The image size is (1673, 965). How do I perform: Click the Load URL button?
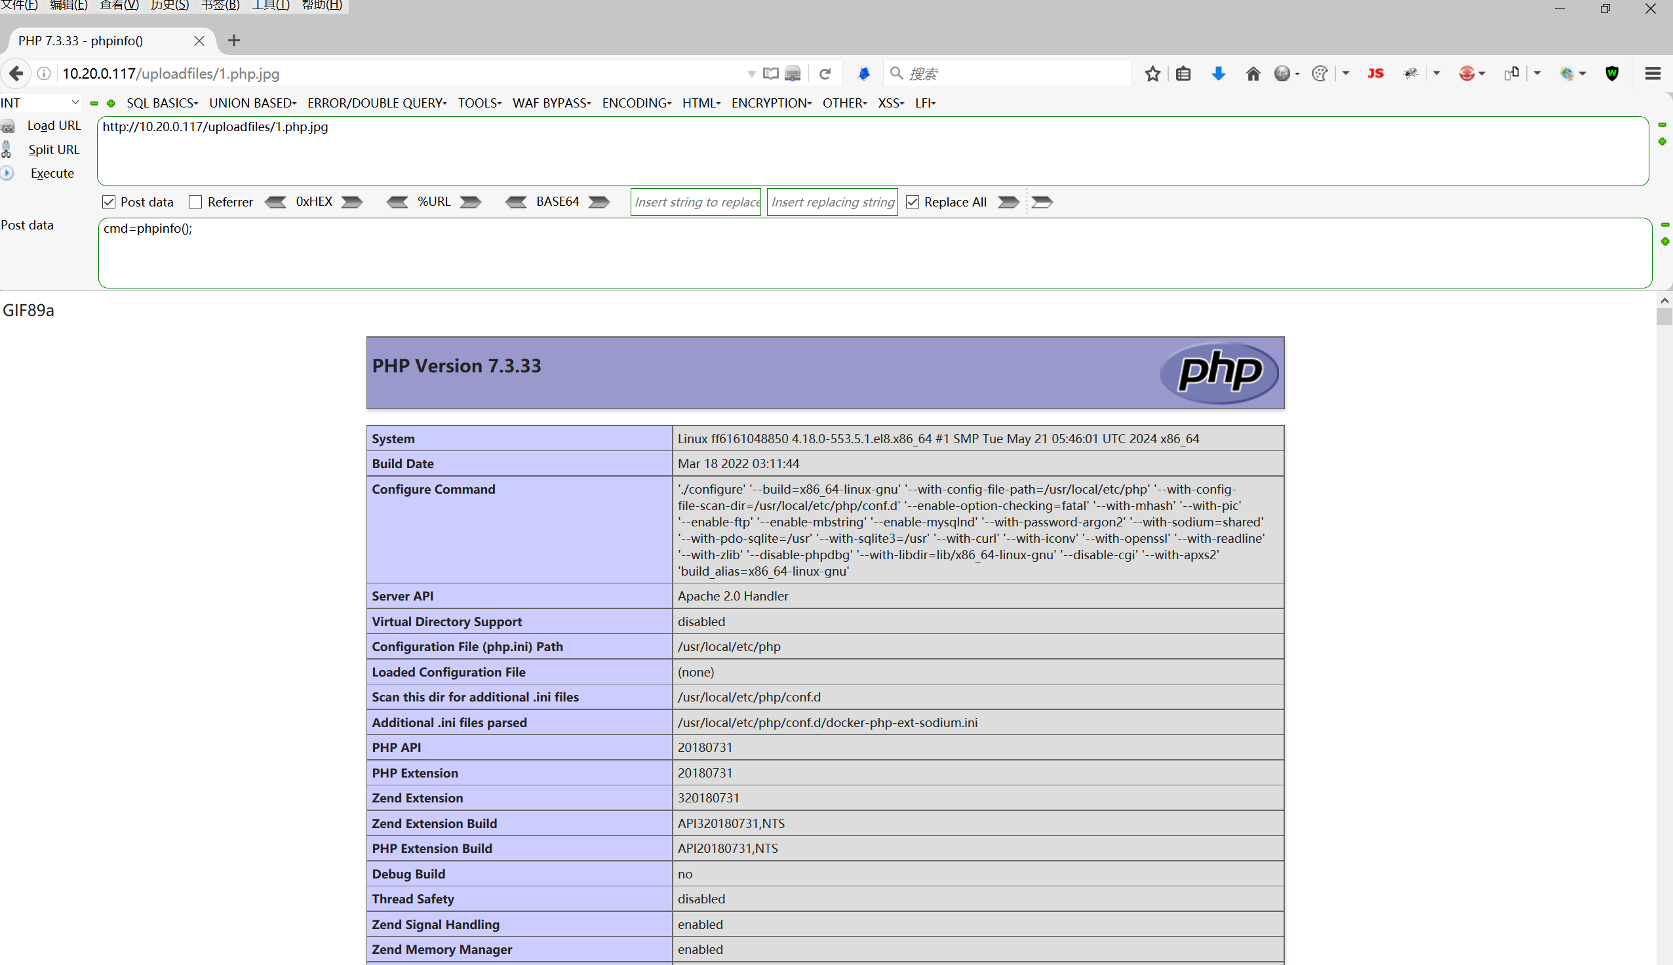(53, 125)
